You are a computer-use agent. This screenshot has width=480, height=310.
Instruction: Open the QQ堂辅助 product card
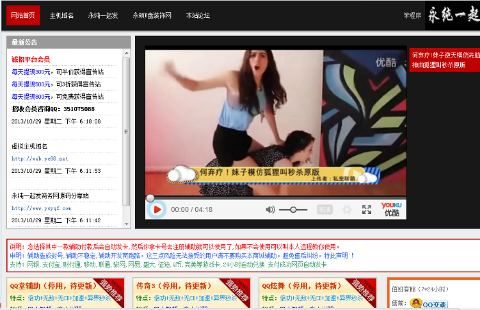(65, 293)
